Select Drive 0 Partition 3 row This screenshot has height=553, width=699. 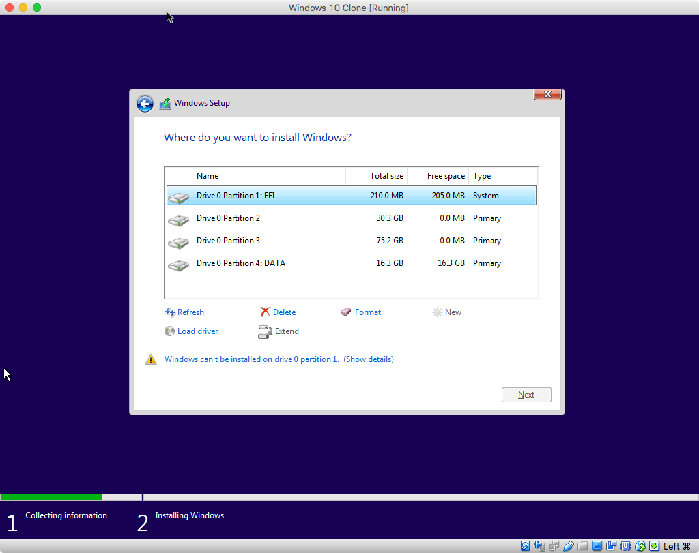click(352, 241)
